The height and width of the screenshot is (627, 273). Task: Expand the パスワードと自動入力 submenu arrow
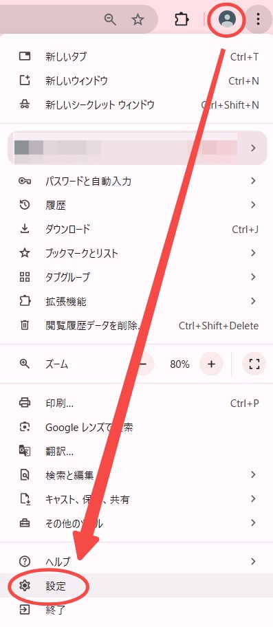(x=253, y=181)
